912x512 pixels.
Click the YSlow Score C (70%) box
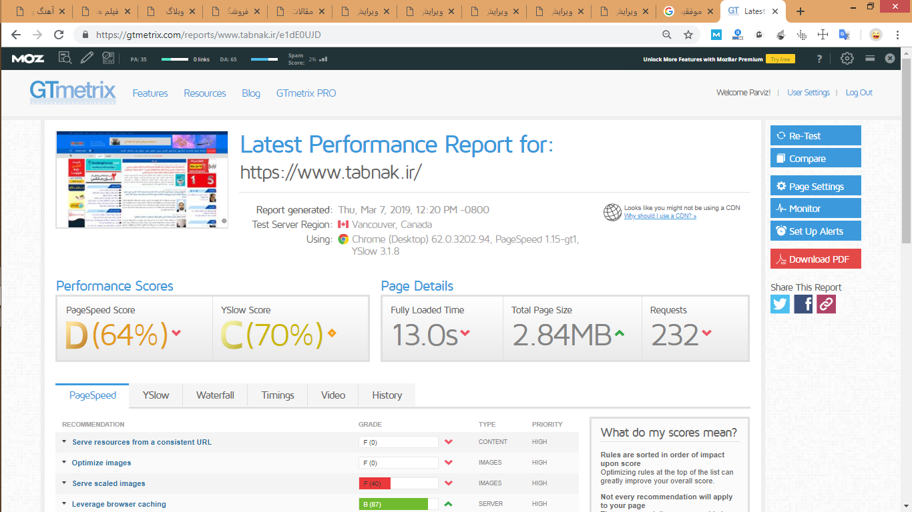click(x=290, y=329)
